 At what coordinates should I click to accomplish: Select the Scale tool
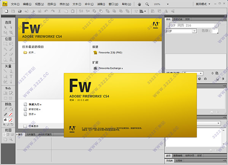(x=5, y=32)
